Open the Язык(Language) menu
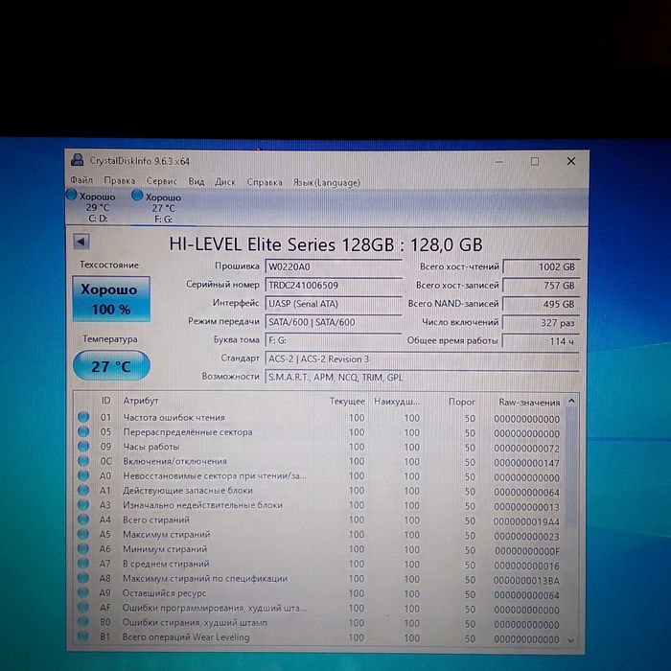The width and height of the screenshot is (671, 671). (327, 183)
